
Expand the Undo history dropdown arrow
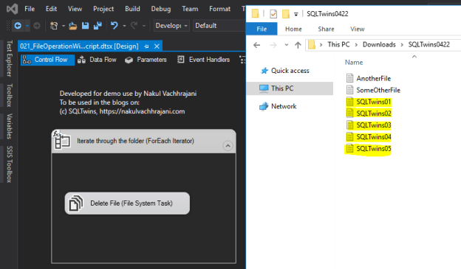click(x=124, y=26)
